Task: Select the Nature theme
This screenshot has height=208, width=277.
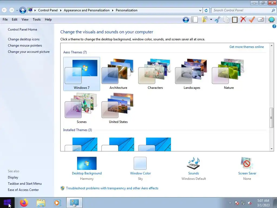Action: (229, 74)
